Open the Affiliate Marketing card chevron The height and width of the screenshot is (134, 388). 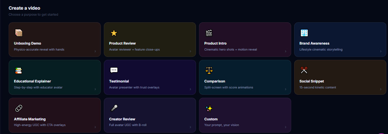pos(95,127)
